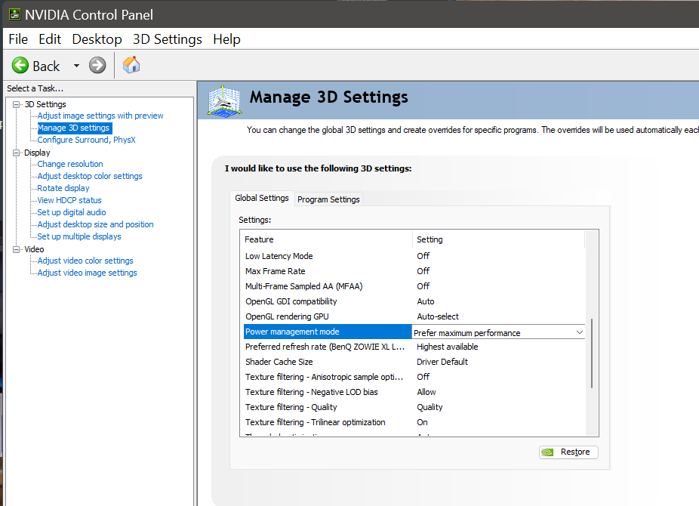
Task: Select Texture filtering Anisotropic sample row
Action: tap(414, 377)
